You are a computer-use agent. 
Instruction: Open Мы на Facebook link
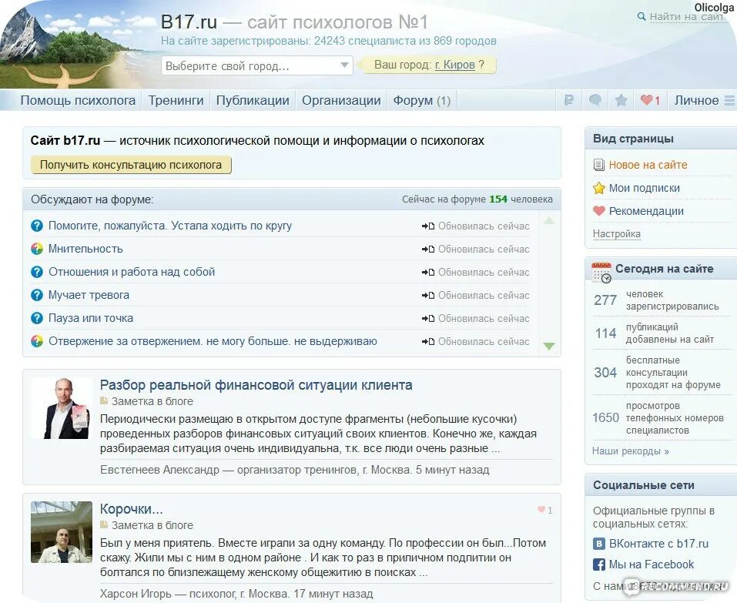(651, 564)
